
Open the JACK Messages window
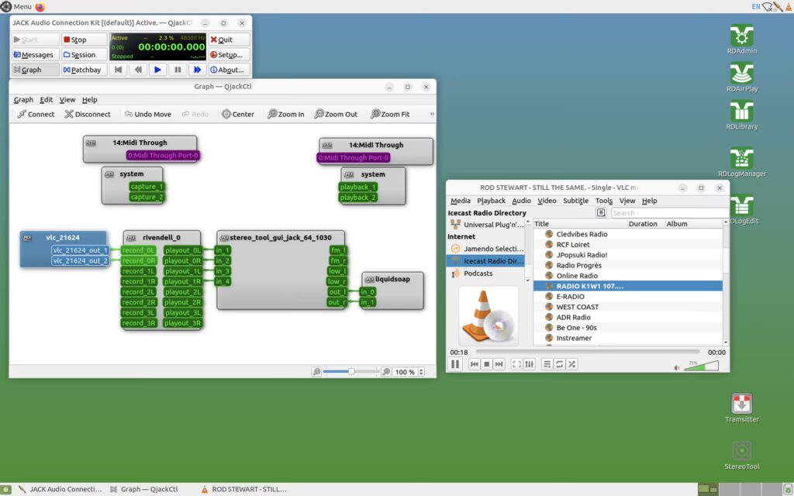tap(35, 55)
